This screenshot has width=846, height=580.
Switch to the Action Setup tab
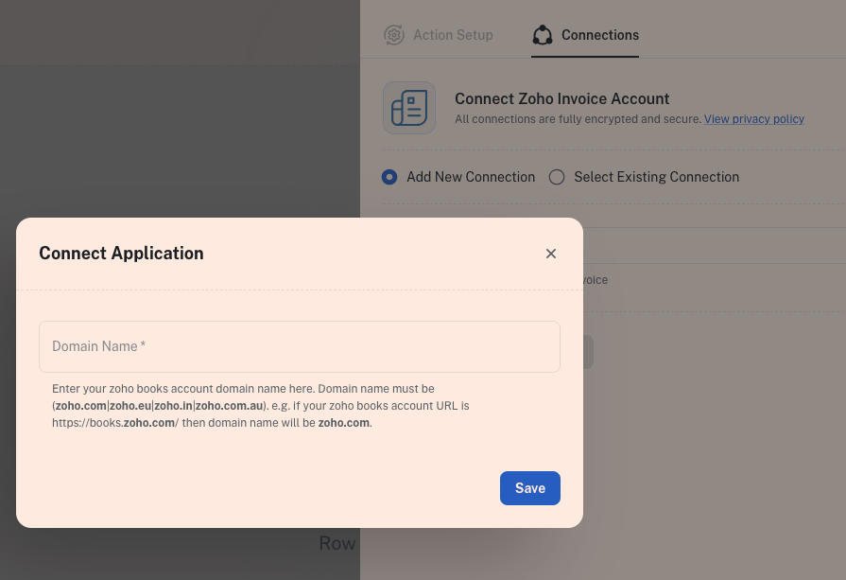452,35
